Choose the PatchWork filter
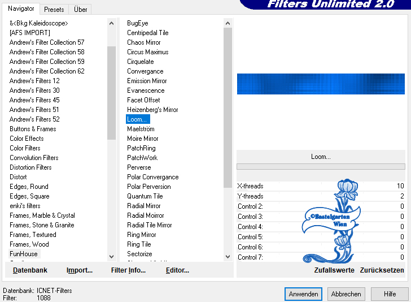The height and width of the screenshot is (302, 411). coord(142,158)
